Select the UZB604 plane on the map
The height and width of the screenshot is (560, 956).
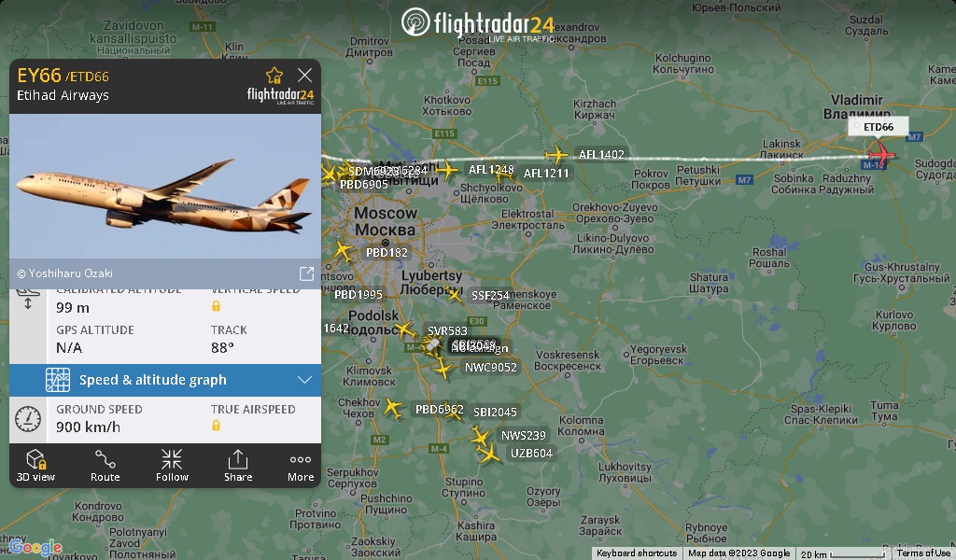(488, 454)
